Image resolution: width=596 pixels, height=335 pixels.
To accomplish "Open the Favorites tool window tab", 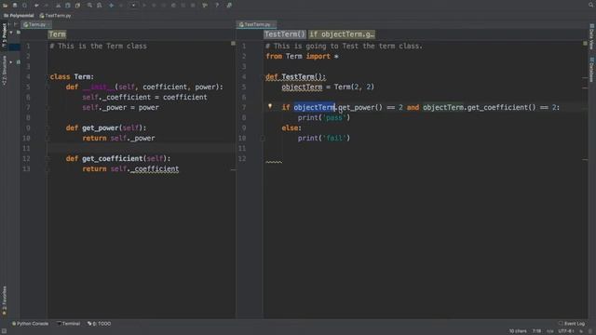I will pyautogui.click(x=4, y=301).
